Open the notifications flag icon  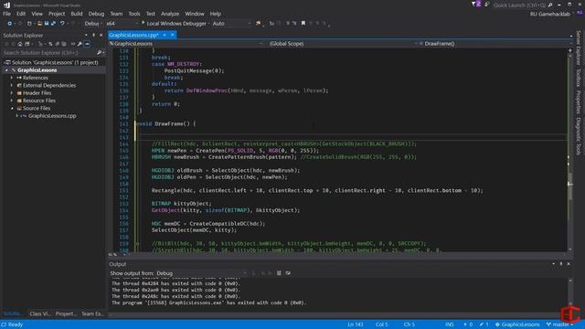[475, 5]
